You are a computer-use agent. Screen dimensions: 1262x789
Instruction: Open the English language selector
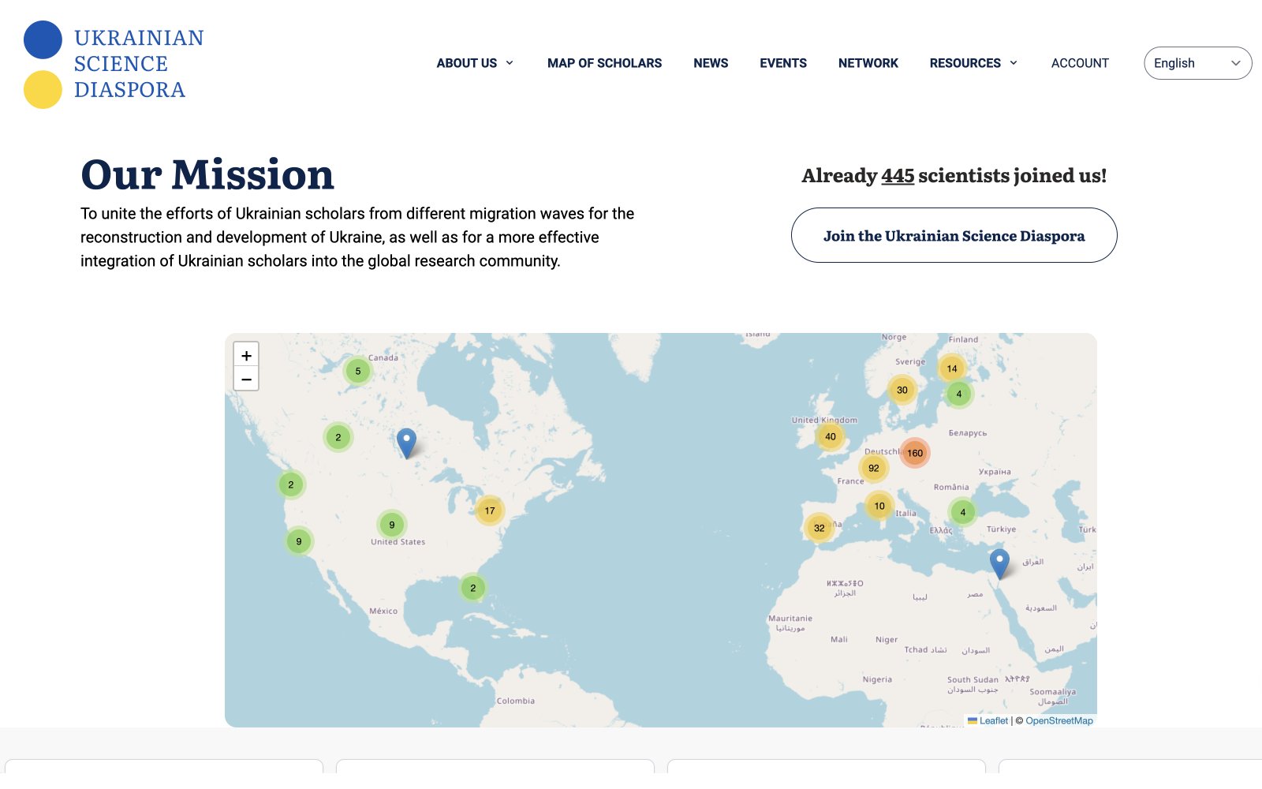[1197, 63]
